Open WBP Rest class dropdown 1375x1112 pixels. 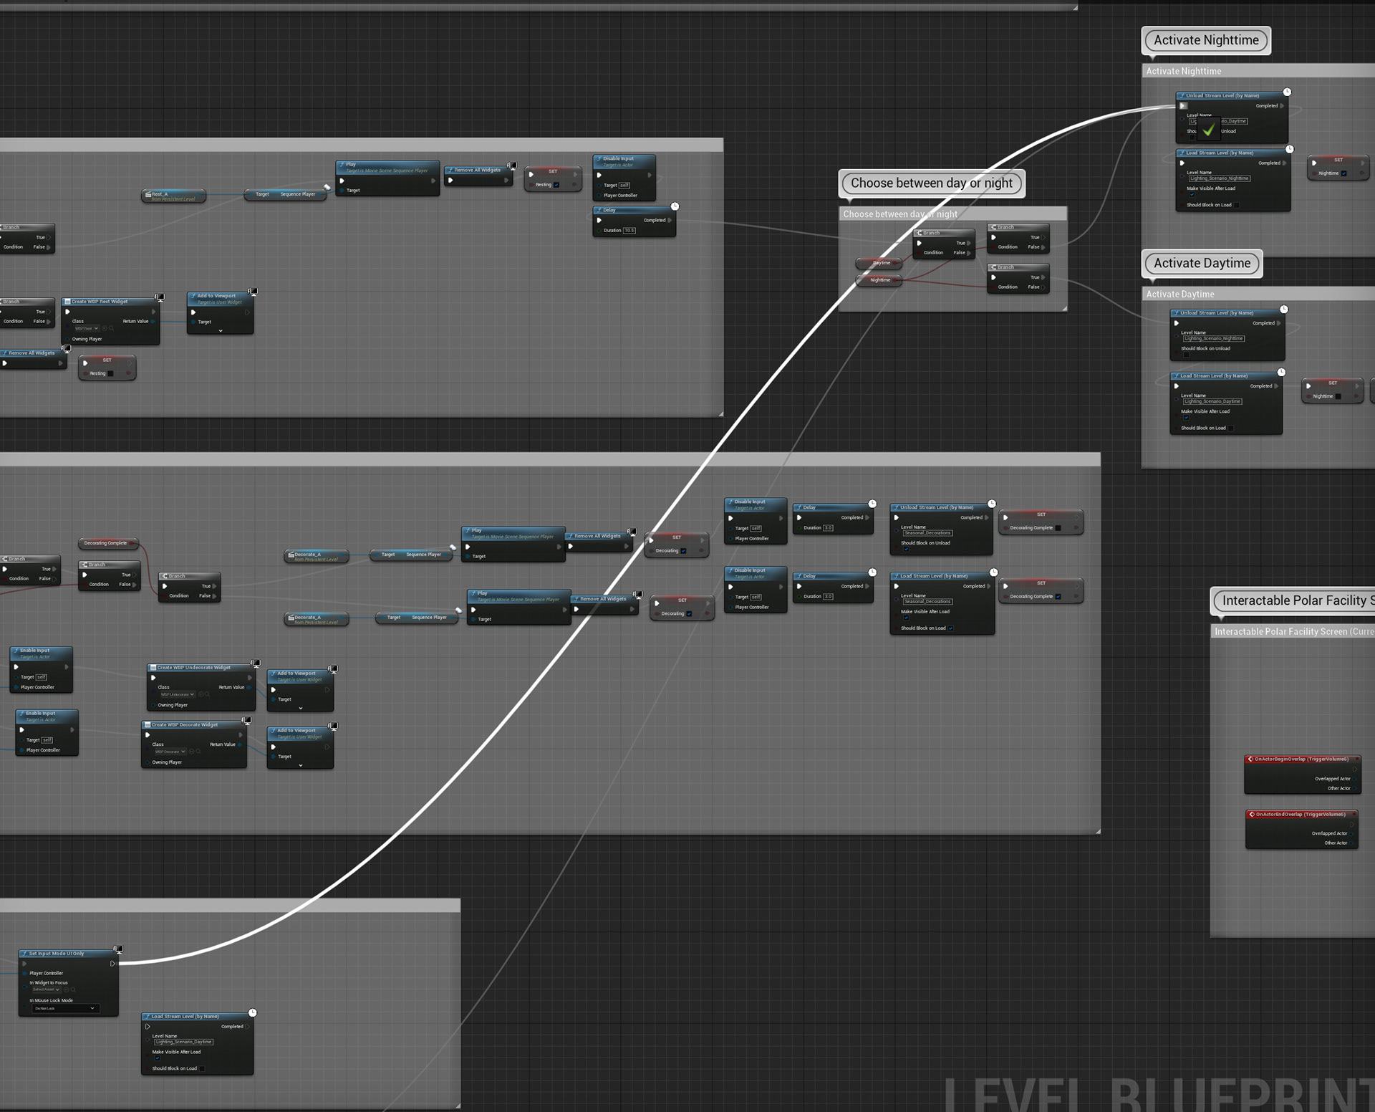click(x=86, y=329)
